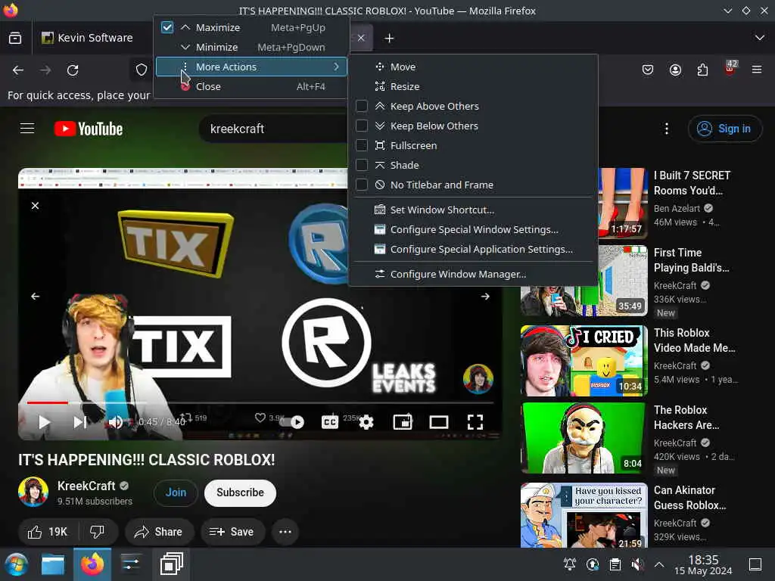Go forward in Firefox

click(45, 70)
